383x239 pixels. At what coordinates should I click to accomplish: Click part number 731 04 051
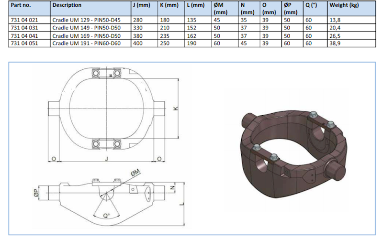pos(24,43)
